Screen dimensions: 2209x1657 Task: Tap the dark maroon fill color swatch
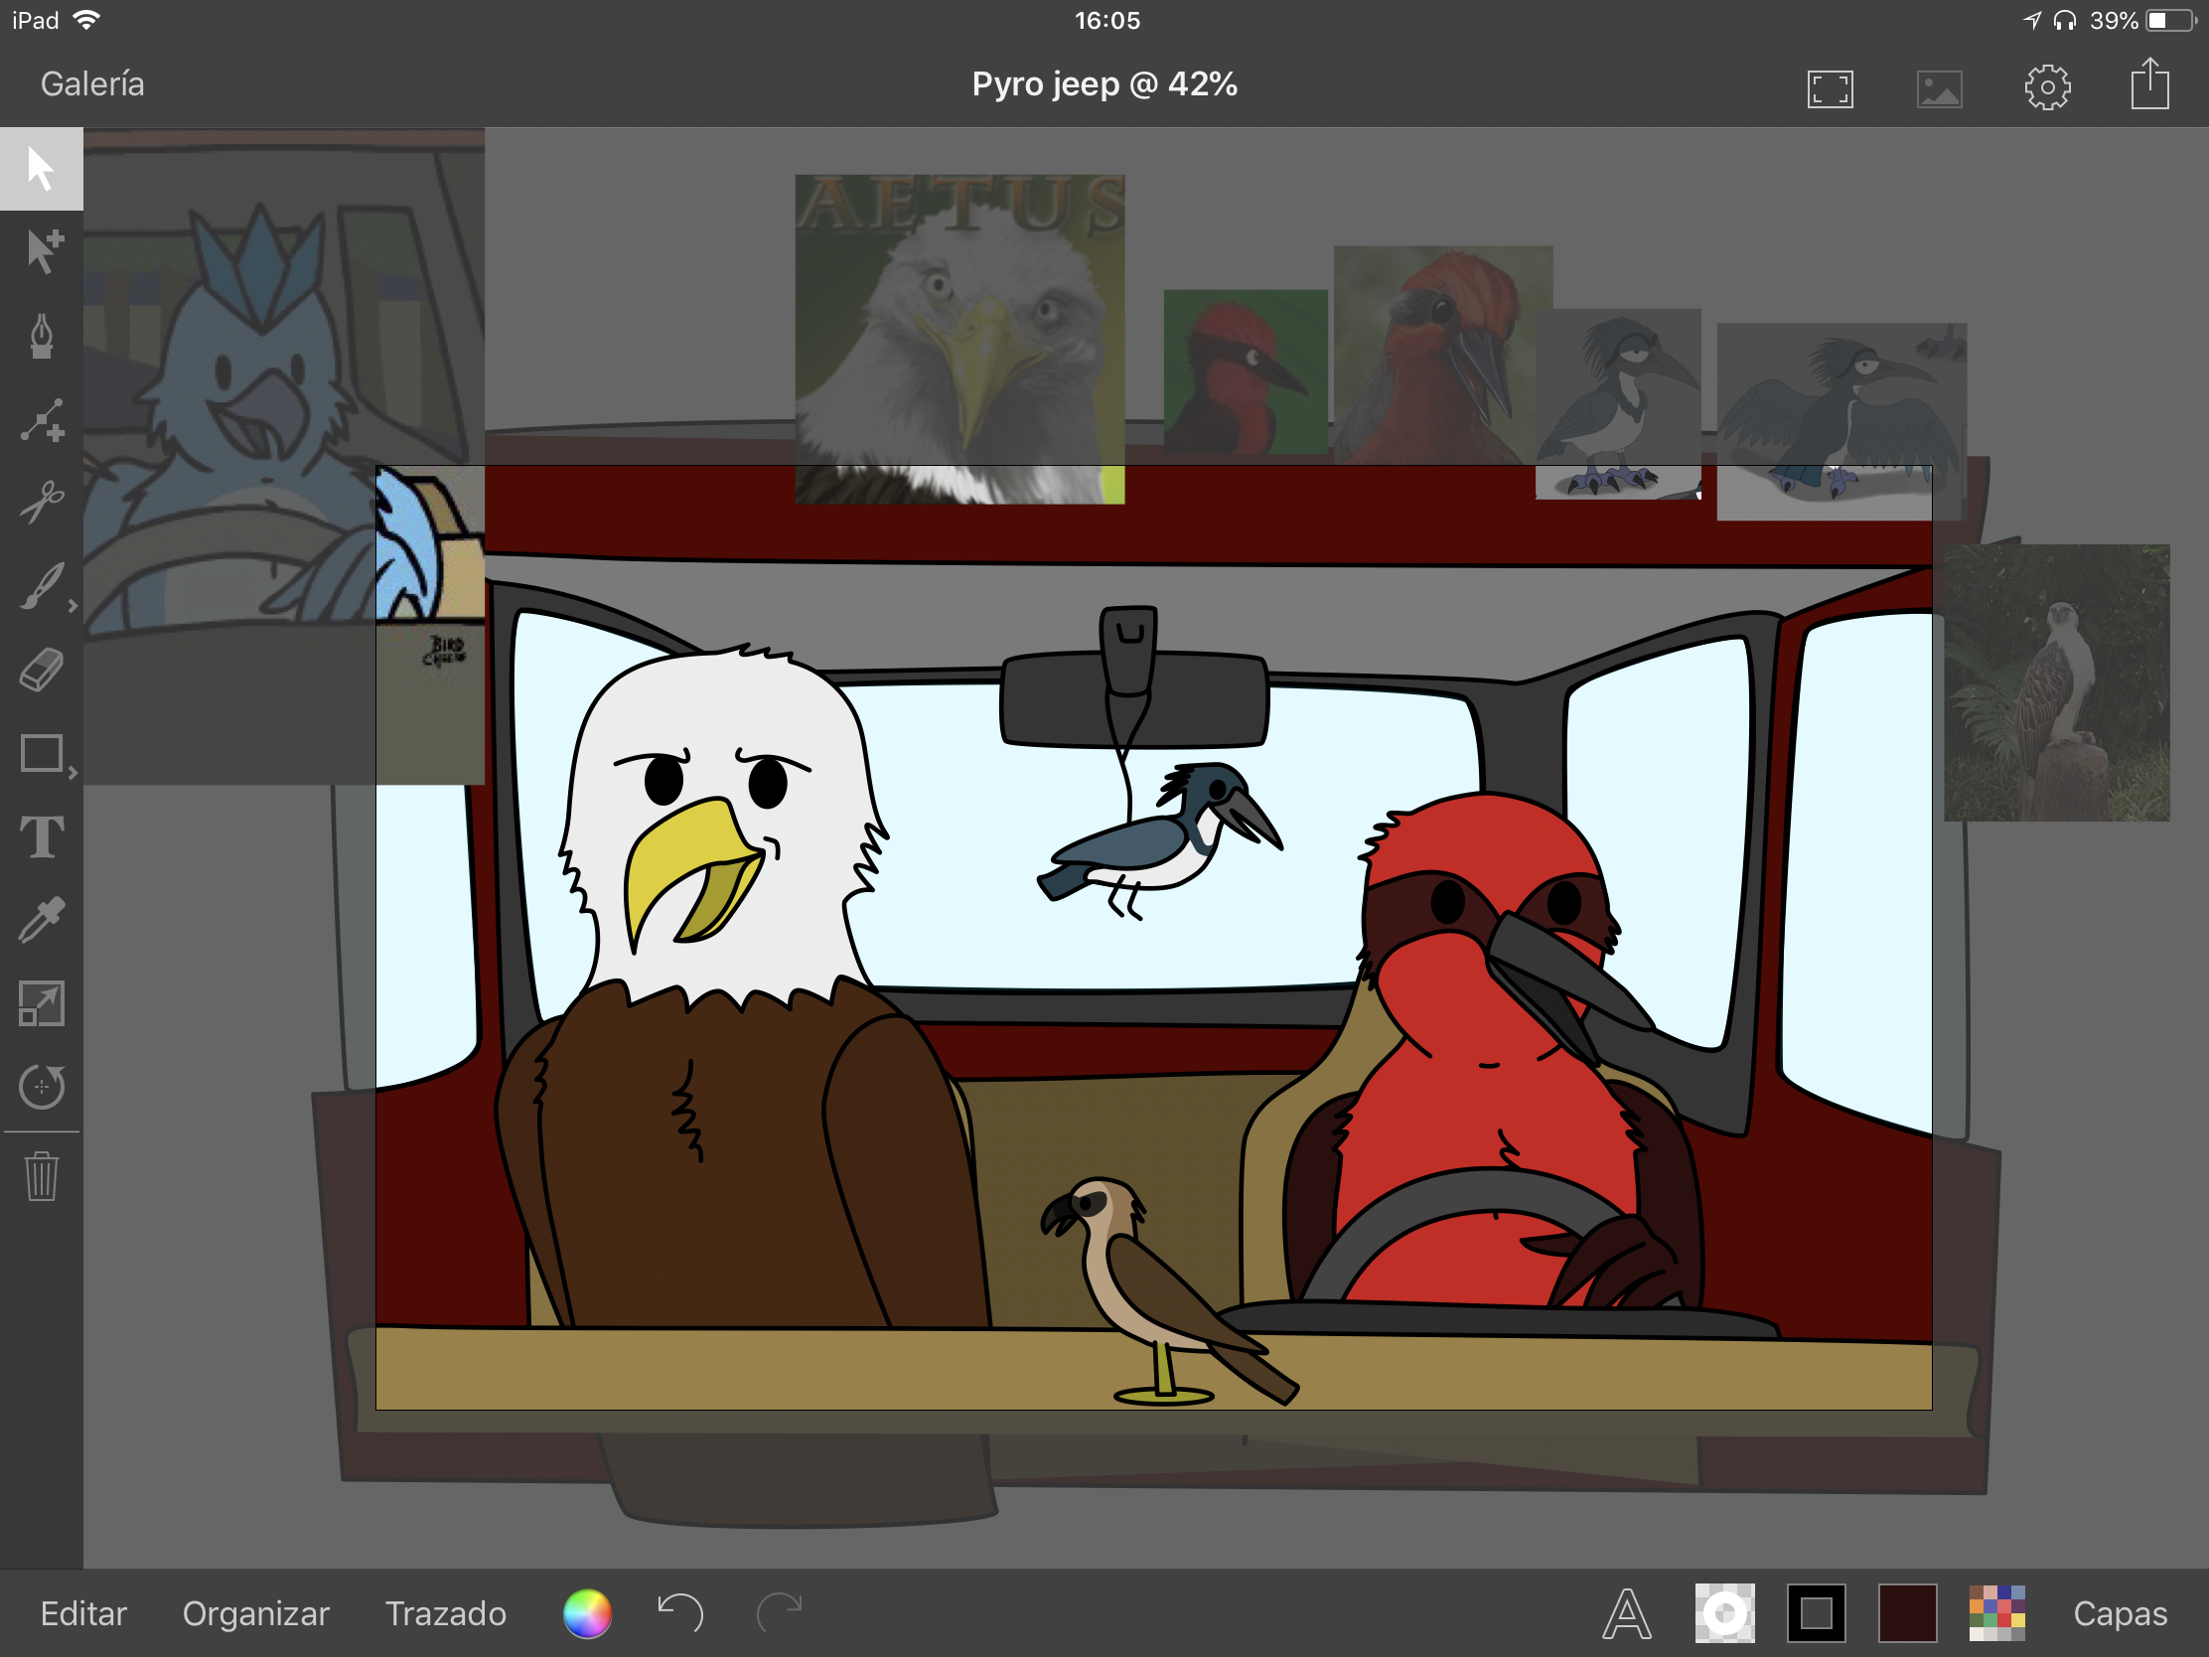point(1906,1613)
